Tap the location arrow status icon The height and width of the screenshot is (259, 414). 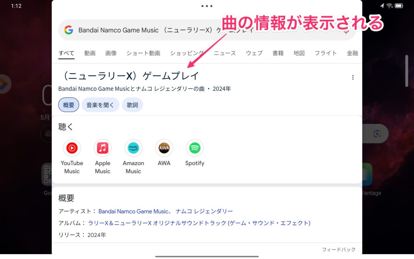tap(382, 6)
